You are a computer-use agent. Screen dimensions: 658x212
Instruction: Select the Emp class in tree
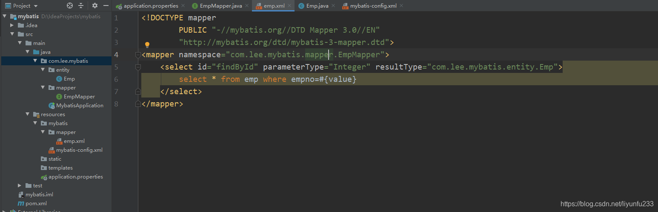[x=69, y=79]
